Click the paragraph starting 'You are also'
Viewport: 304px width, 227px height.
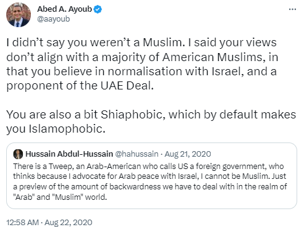click(151, 122)
